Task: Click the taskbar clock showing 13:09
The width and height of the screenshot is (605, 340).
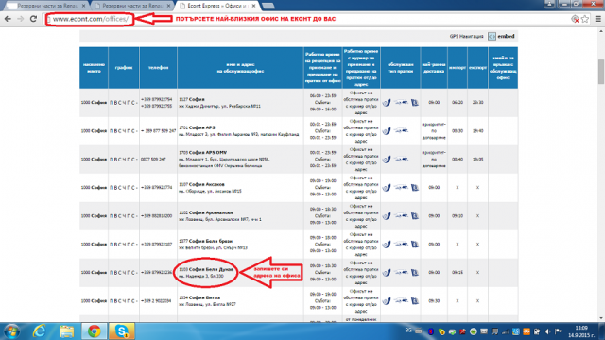Action: [x=581, y=331]
